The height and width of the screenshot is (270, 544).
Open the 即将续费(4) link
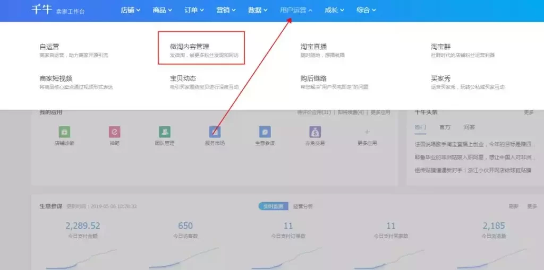[x=351, y=112]
